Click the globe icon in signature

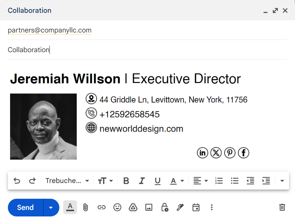pyautogui.click(x=91, y=128)
